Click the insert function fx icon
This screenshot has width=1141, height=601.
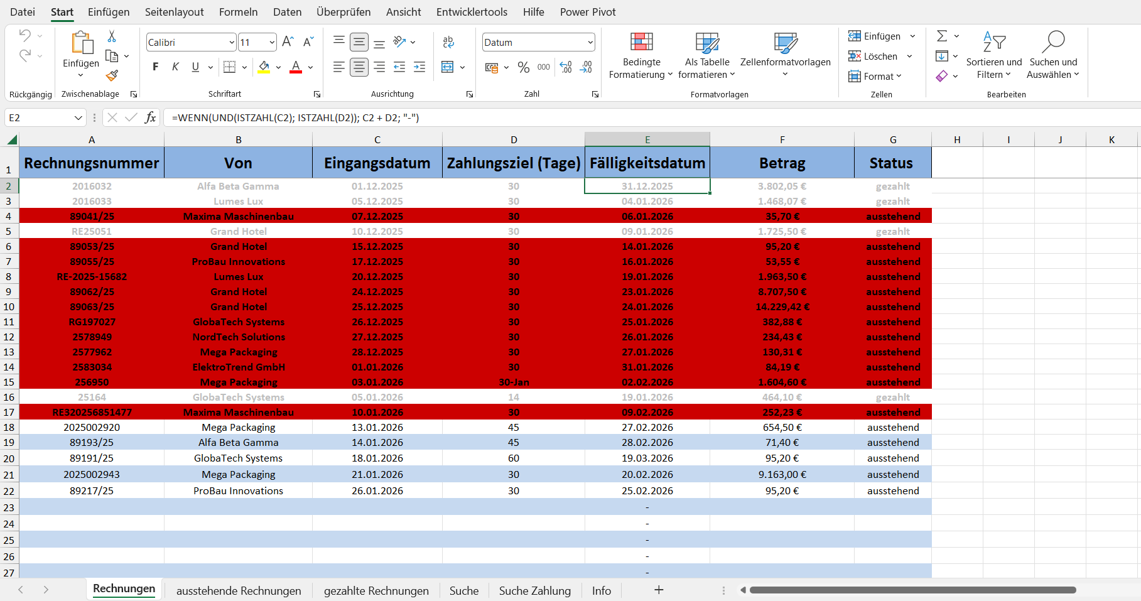pyautogui.click(x=150, y=117)
